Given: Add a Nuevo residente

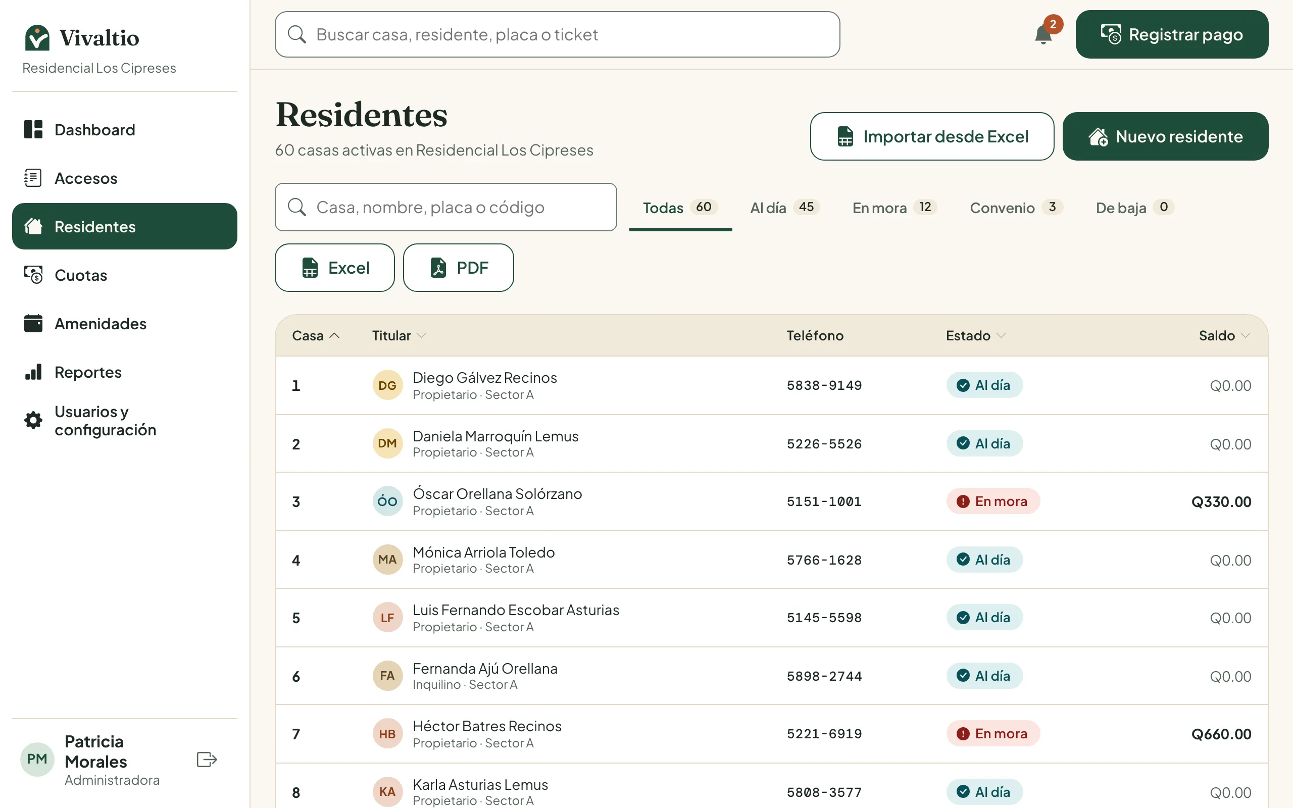Looking at the screenshot, I should [1165, 136].
